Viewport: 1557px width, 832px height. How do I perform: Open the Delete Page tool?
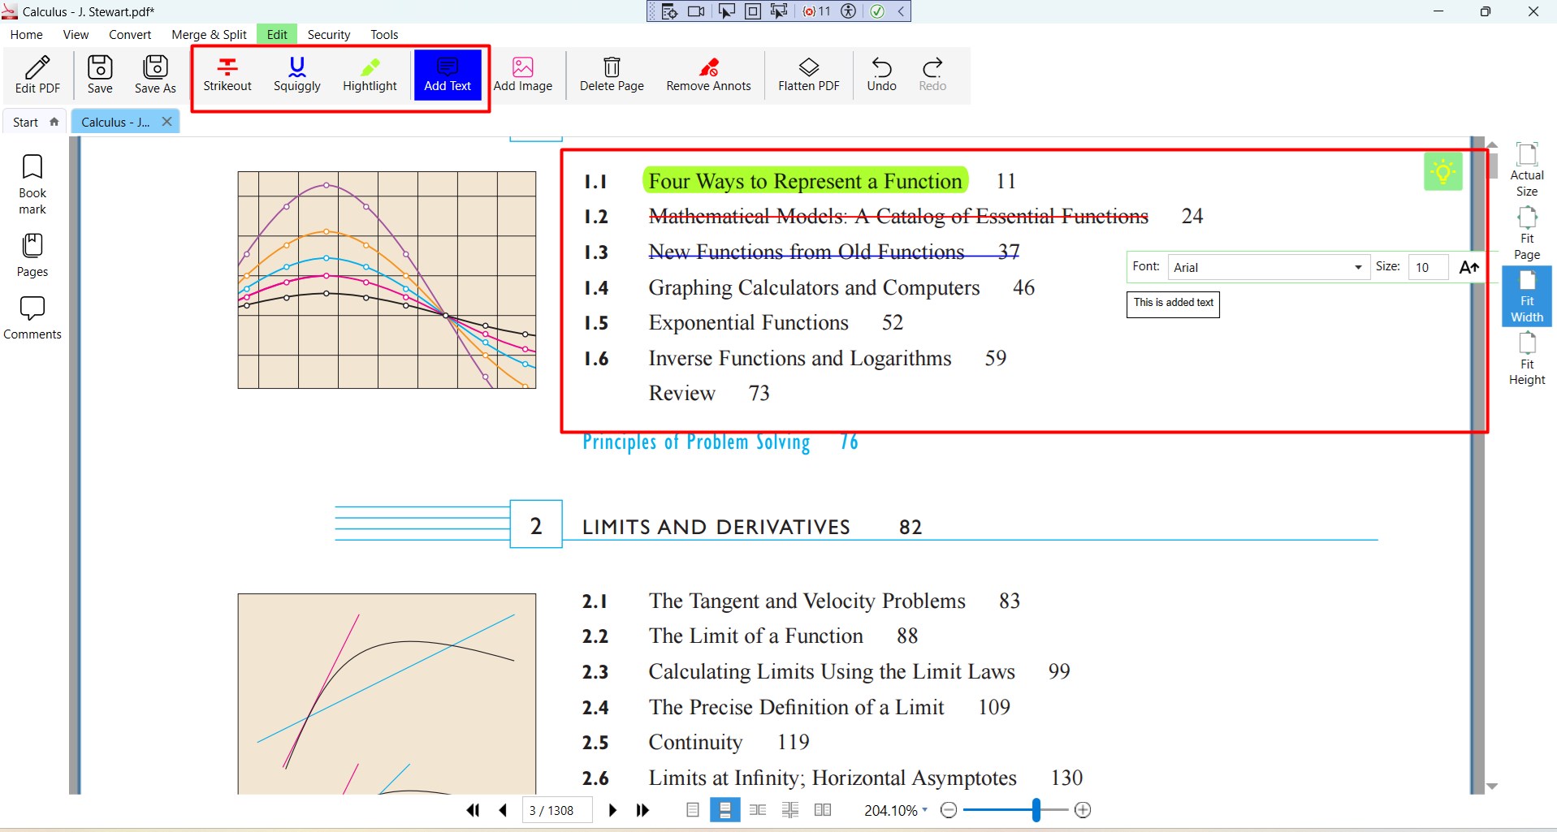click(x=611, y=75)
